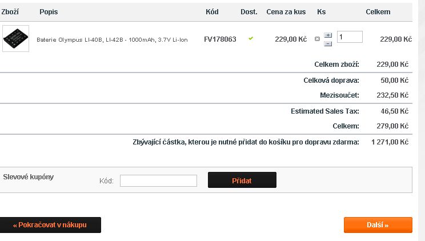Select the Kód column header
The width and height of the screenshot is (425, 241).
pos(212,12)
